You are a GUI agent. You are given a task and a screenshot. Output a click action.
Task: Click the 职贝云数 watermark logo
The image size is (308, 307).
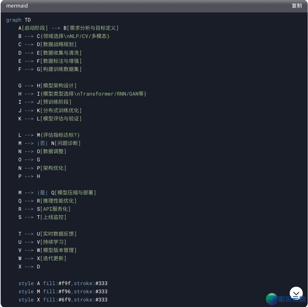(286, 298)
